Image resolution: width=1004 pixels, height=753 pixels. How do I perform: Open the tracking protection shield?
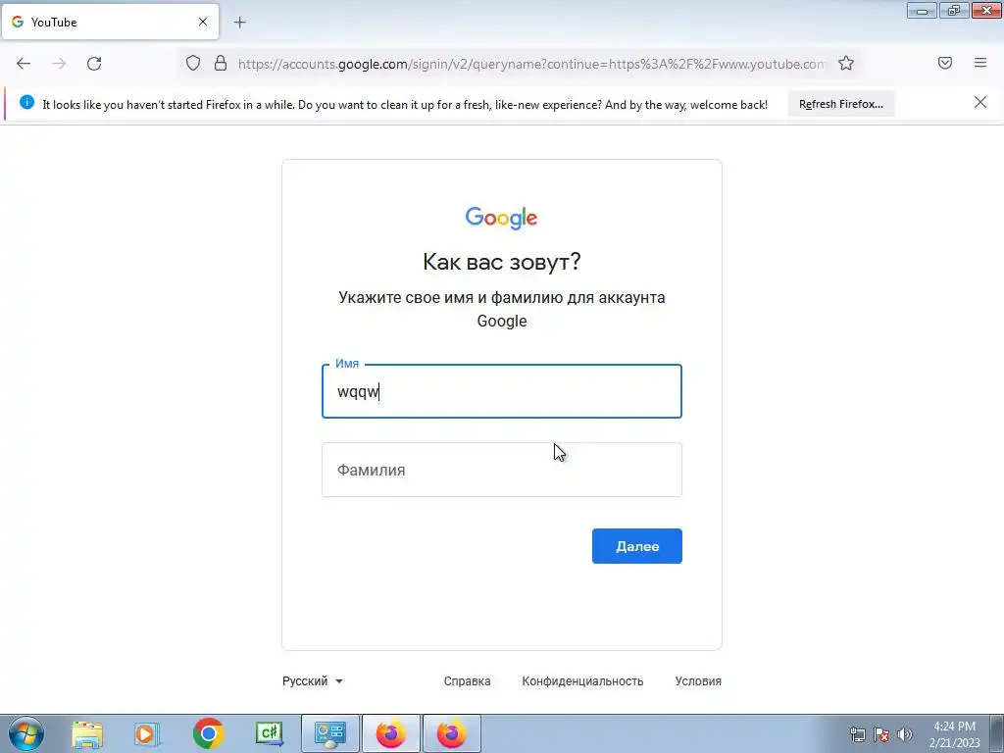click(x=193, y=64)
